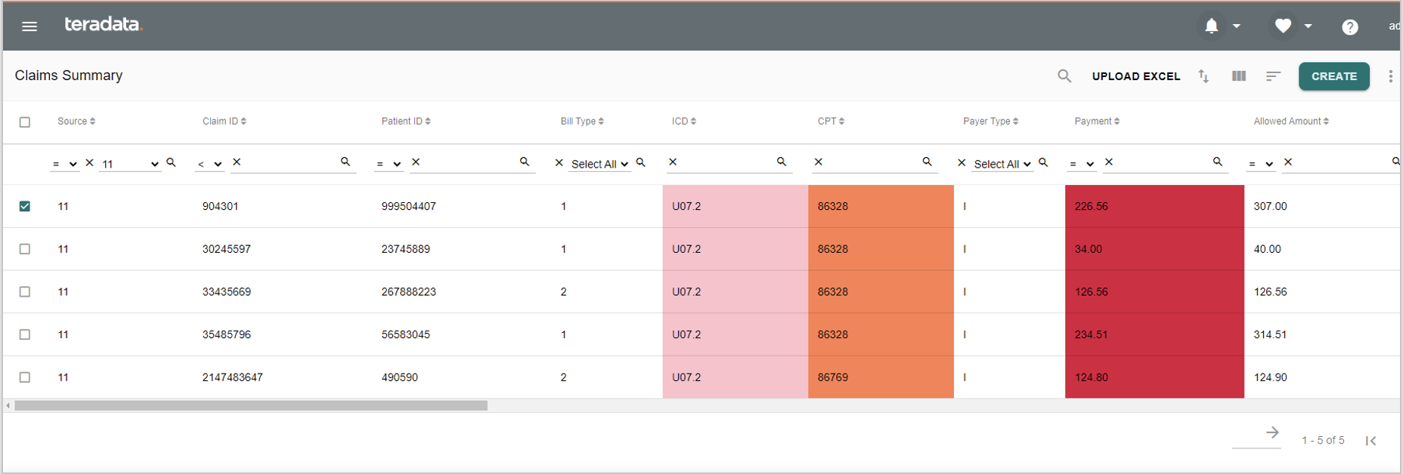Screen dimensions: 1403x474
Task: Uncheck the checkbox for claim 904301
Action: pyautogui.click(x=25, y=206)
